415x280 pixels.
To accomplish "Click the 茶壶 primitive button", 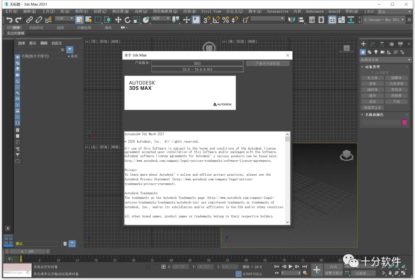I will pos(372,102).
